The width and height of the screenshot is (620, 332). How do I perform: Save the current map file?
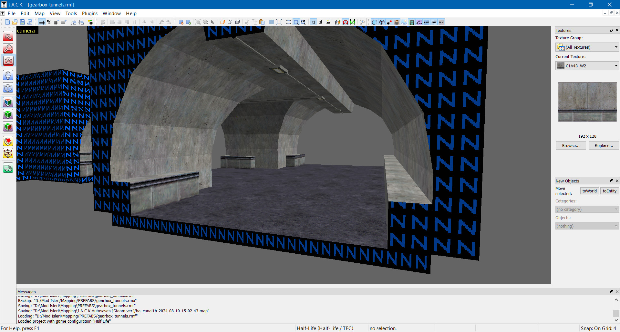click(22, 22)
